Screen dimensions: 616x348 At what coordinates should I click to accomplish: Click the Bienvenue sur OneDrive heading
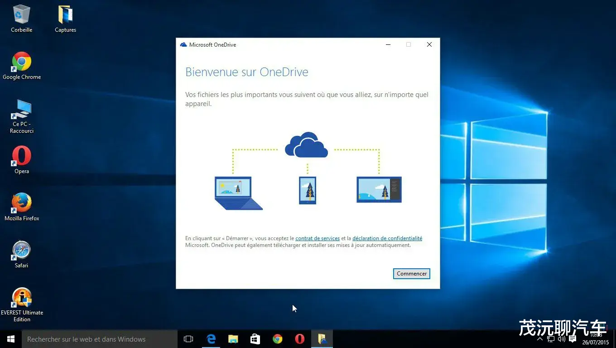(247, 72)
